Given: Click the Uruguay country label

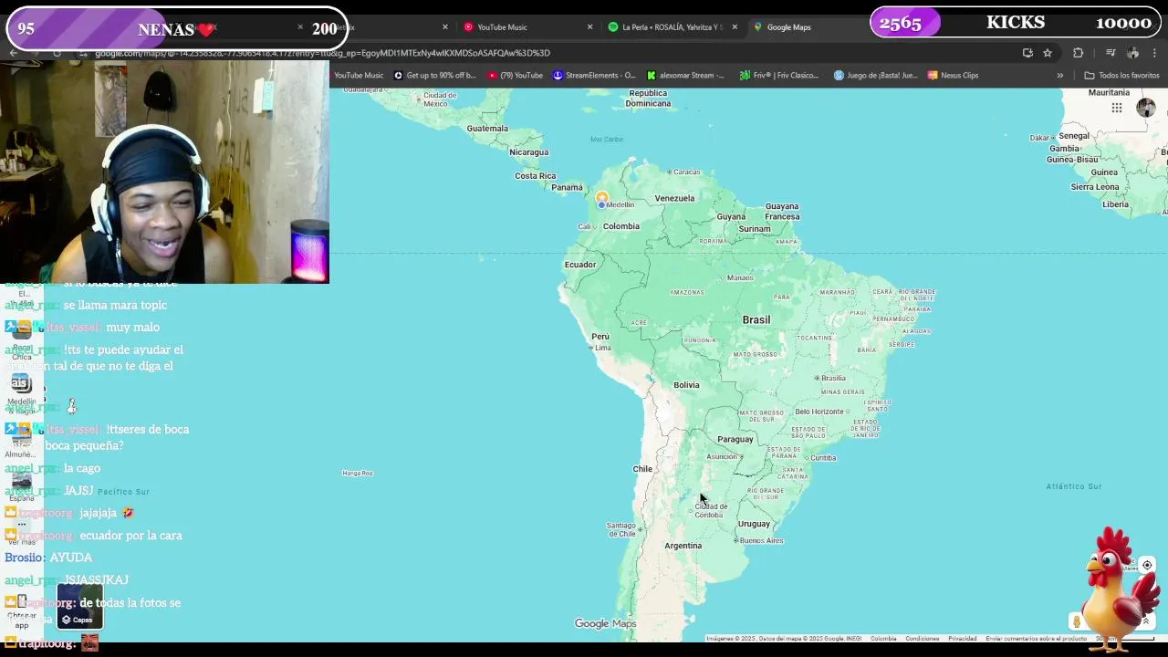Looking at the screenshot, I should coord(754,524).
